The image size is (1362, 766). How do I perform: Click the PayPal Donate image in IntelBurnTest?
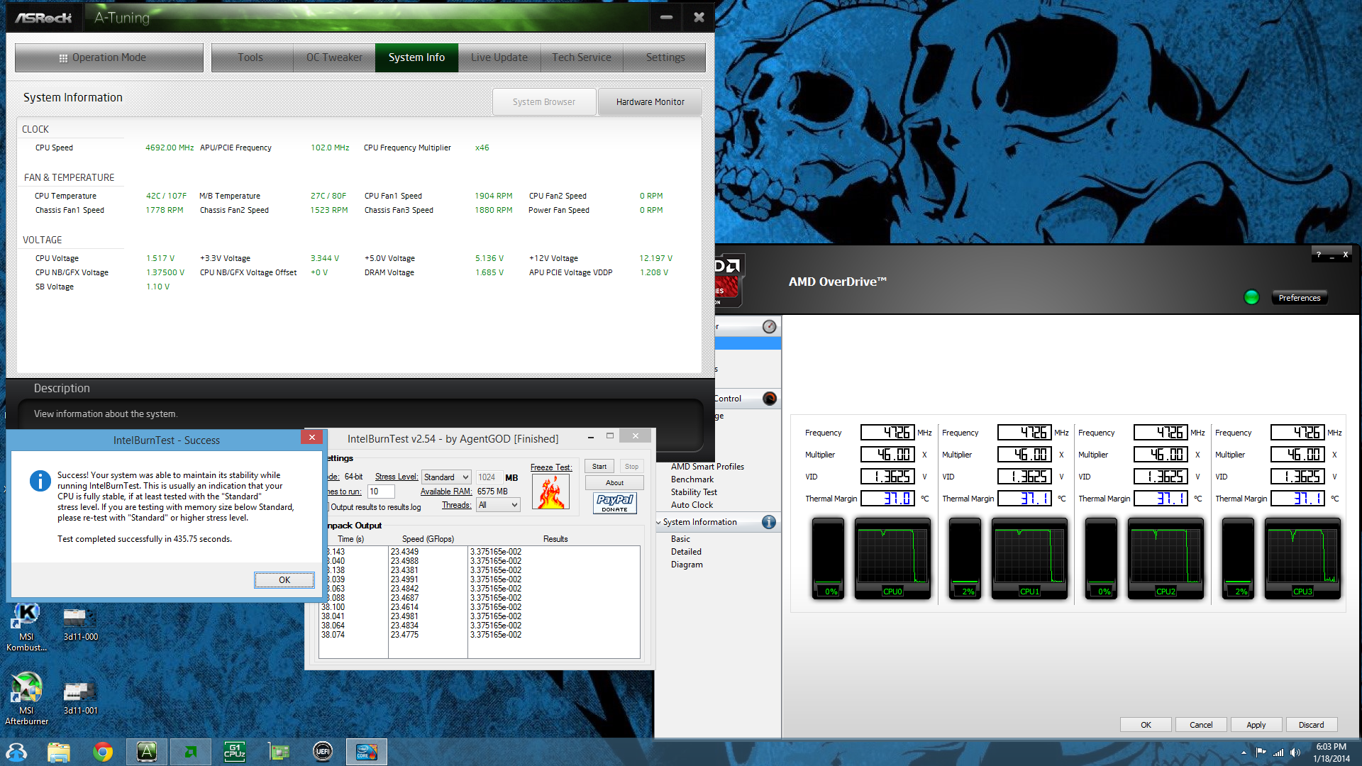click(614, 503)
